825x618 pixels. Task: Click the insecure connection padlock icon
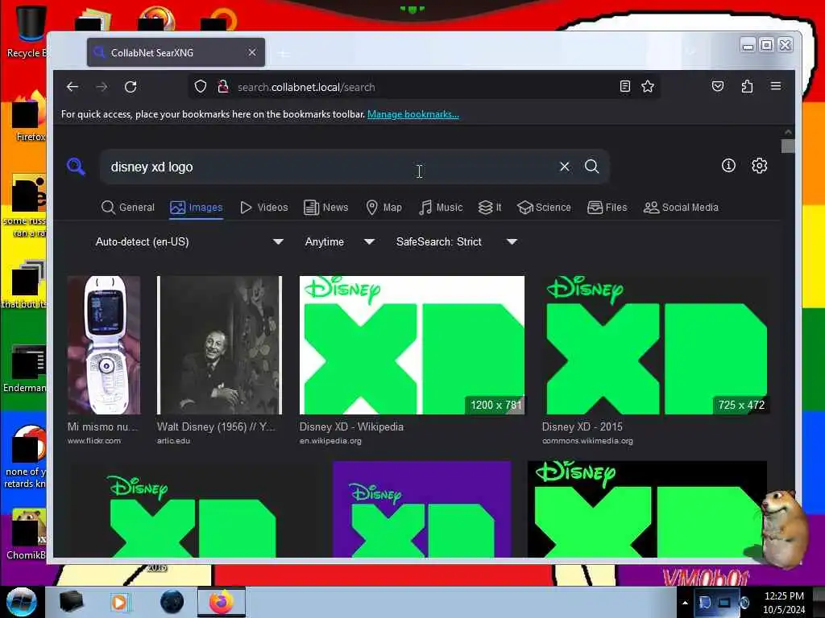tap(223, 87)
